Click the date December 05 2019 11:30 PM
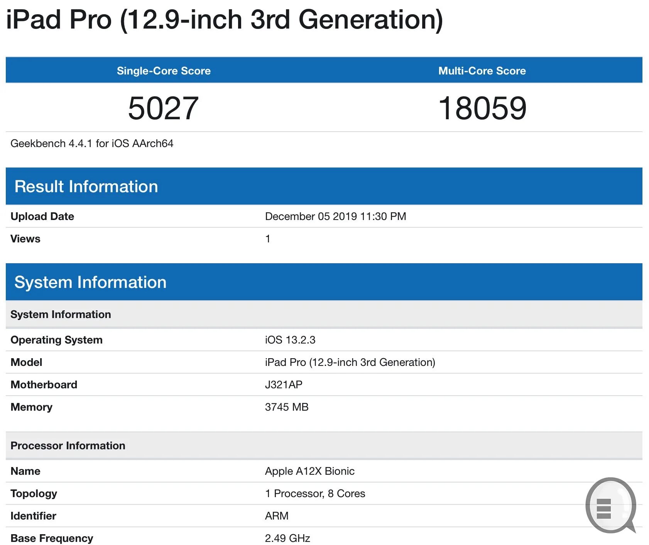Screen dimensions: 649x545 [x=336, y=217]
